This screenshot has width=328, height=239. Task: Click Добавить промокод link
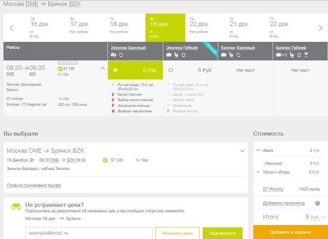pyautogui.click(x=284, y=203)
